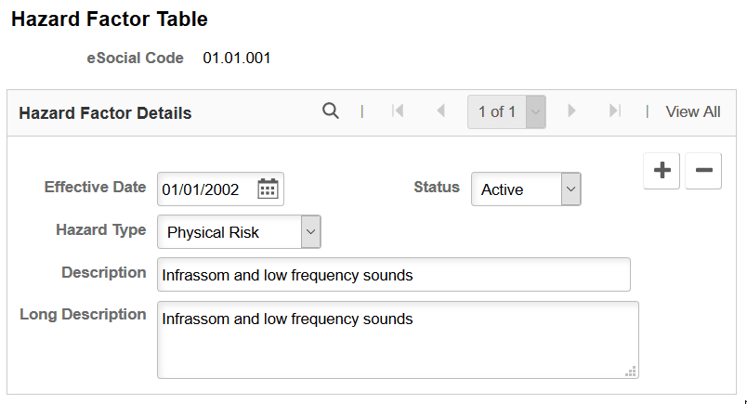Viewport: 747px width, 404px height.
Task: Select the 'Active' status value
Action: (x=502, y=189)
